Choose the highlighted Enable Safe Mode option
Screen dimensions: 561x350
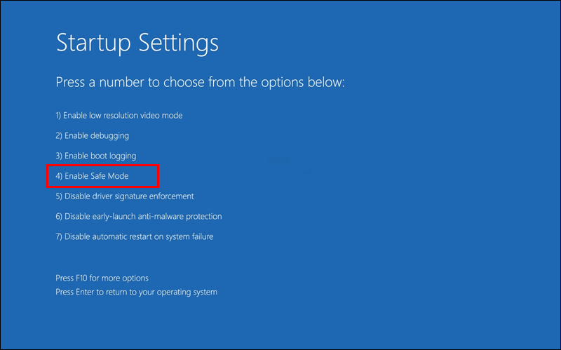pyautogui.click(x=97, y=176)
